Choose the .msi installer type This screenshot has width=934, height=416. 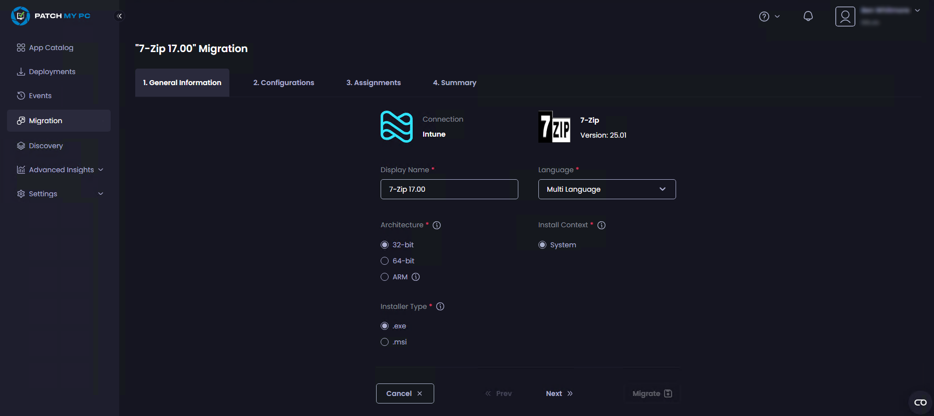point(385,342)
